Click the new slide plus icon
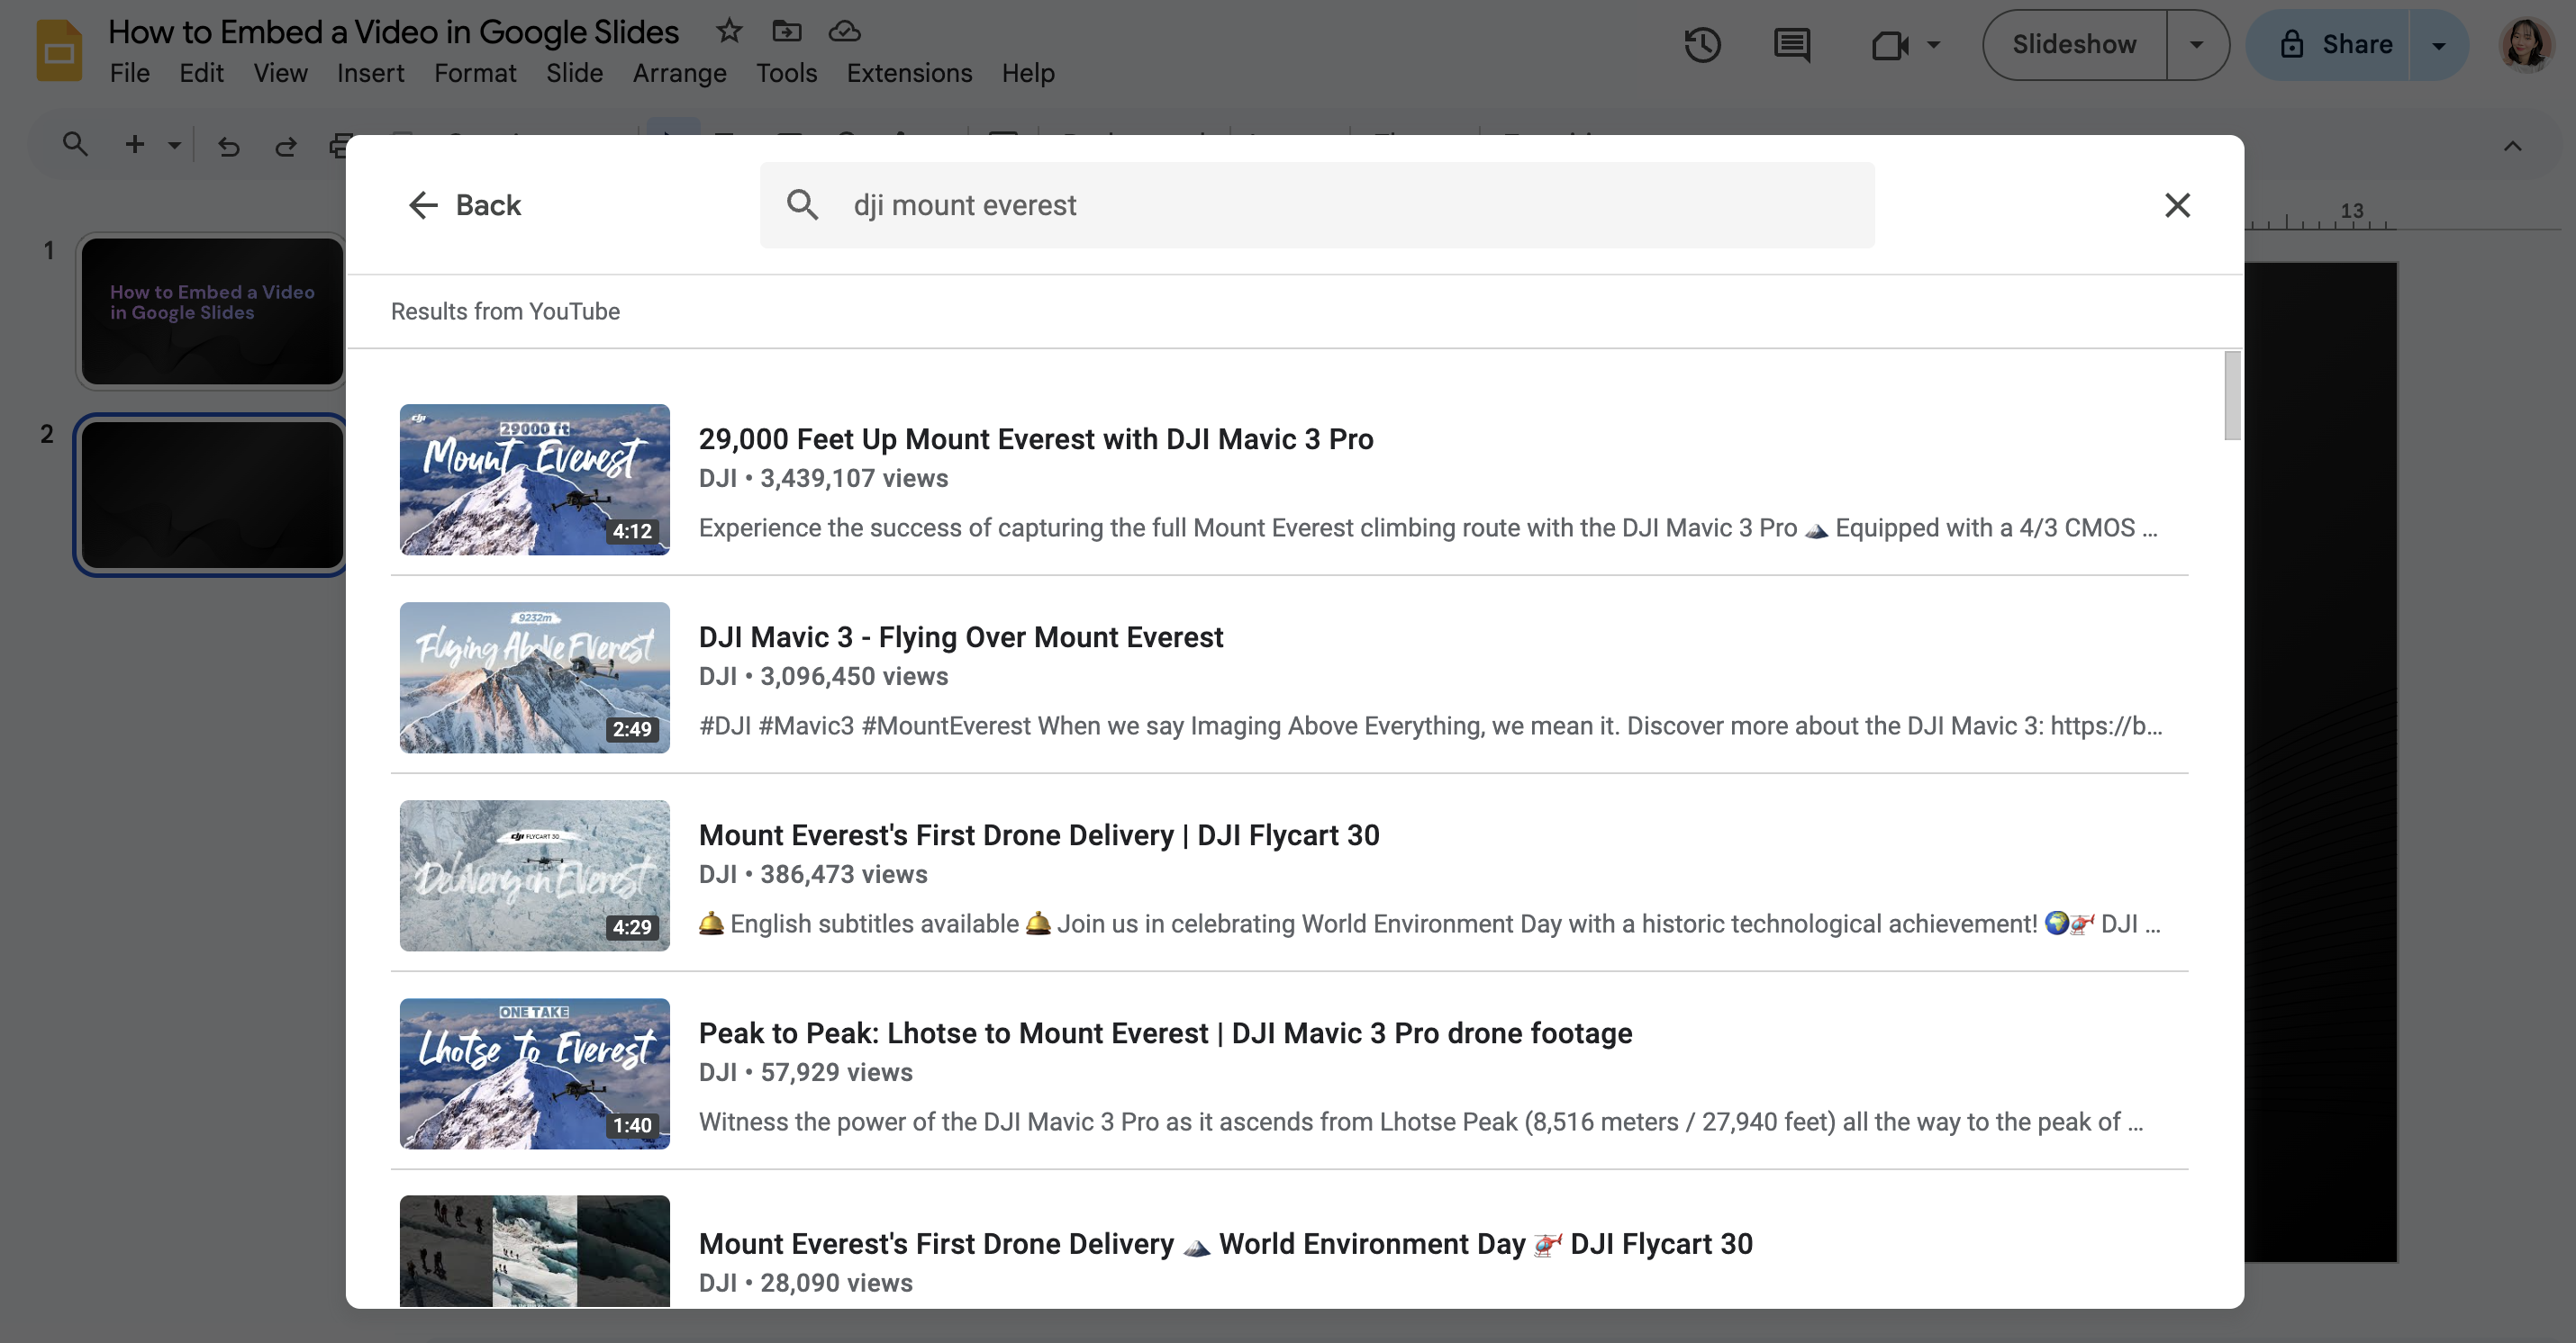The width and height of the screenshot is (2576, 1343). pyautogui.click(x=134, y=145)
